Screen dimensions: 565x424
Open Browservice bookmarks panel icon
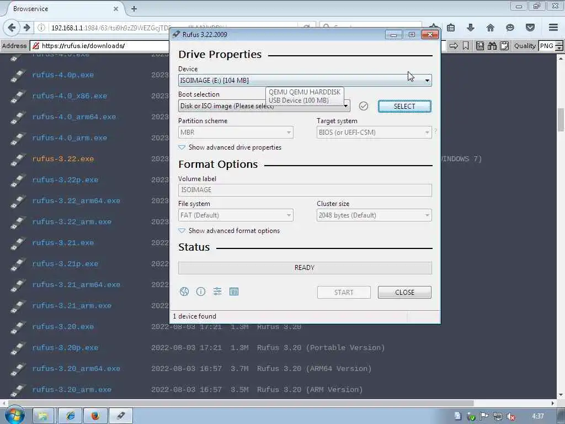click(x=480, y=46)
